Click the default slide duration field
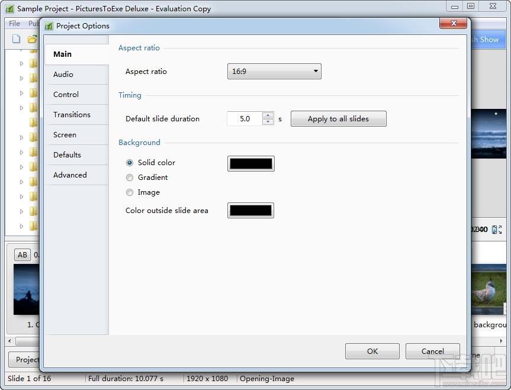This screenshot has width=511, height=390. [245, 118]
